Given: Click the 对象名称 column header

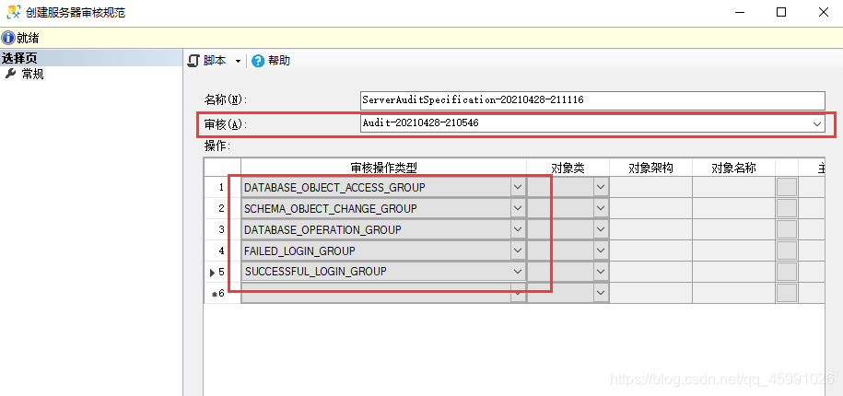Looking at the screenshot, I should (733, 168).
